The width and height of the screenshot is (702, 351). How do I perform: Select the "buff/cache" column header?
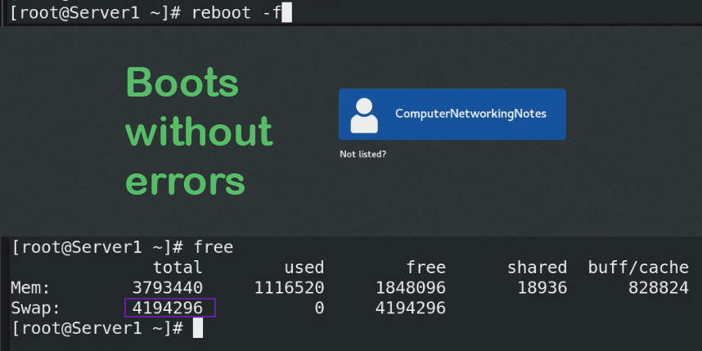coord(638,268)
